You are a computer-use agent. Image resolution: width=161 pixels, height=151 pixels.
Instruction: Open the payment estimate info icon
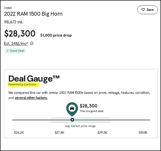pos(32,43)
